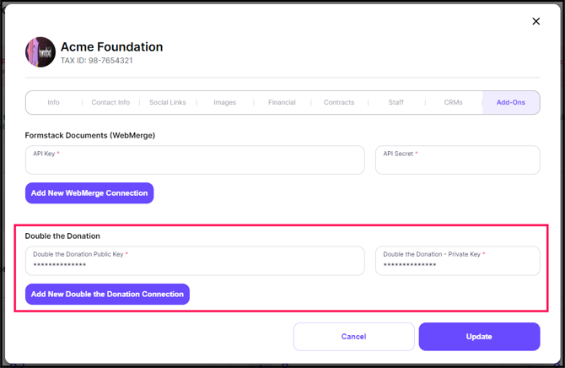Click the Acme Foundation logo avatar
The height and width of the screenshot is (368, 565).
coord(40,52)
